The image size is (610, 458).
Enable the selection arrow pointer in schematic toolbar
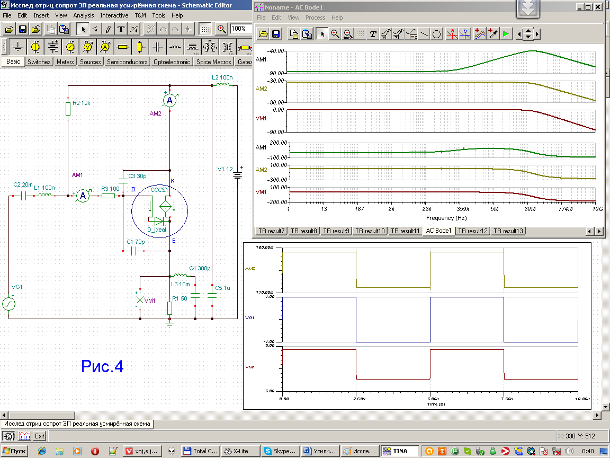click(83, 29)
